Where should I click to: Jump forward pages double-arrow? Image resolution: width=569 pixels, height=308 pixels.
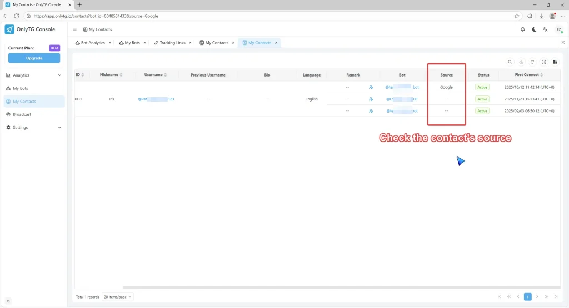coord(547,297)
